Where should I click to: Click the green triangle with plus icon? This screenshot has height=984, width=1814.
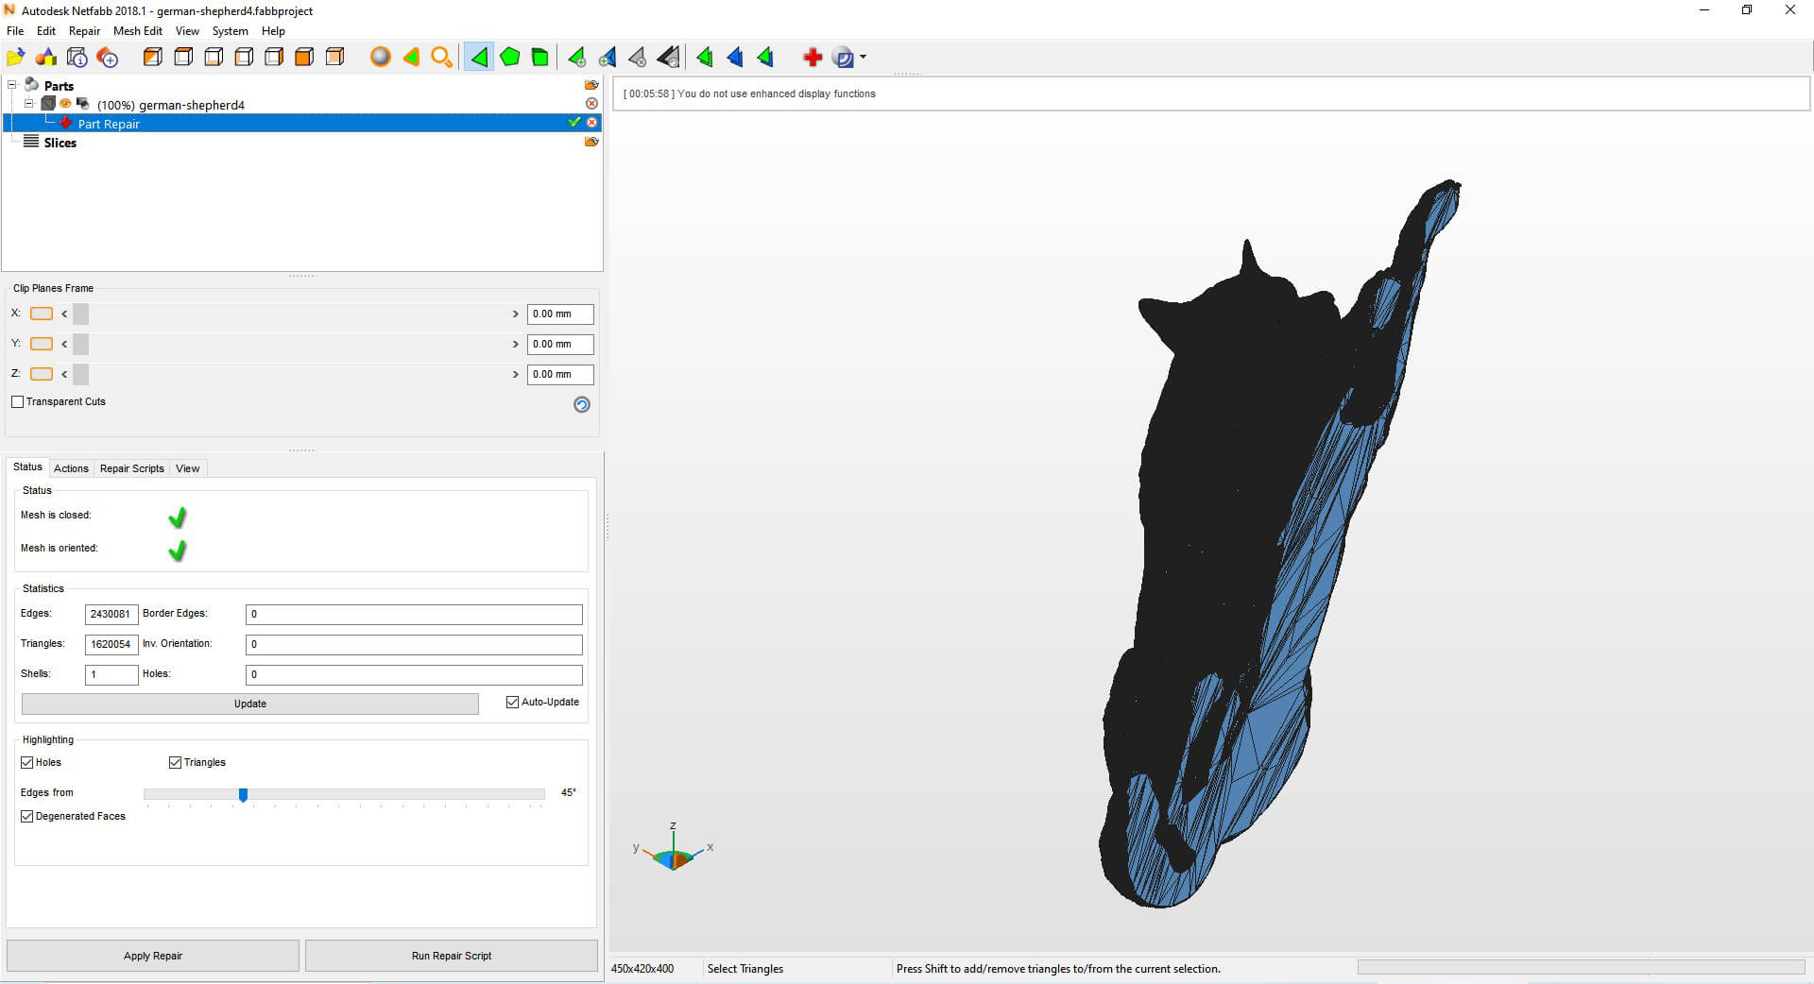click(x=576, y=58)
